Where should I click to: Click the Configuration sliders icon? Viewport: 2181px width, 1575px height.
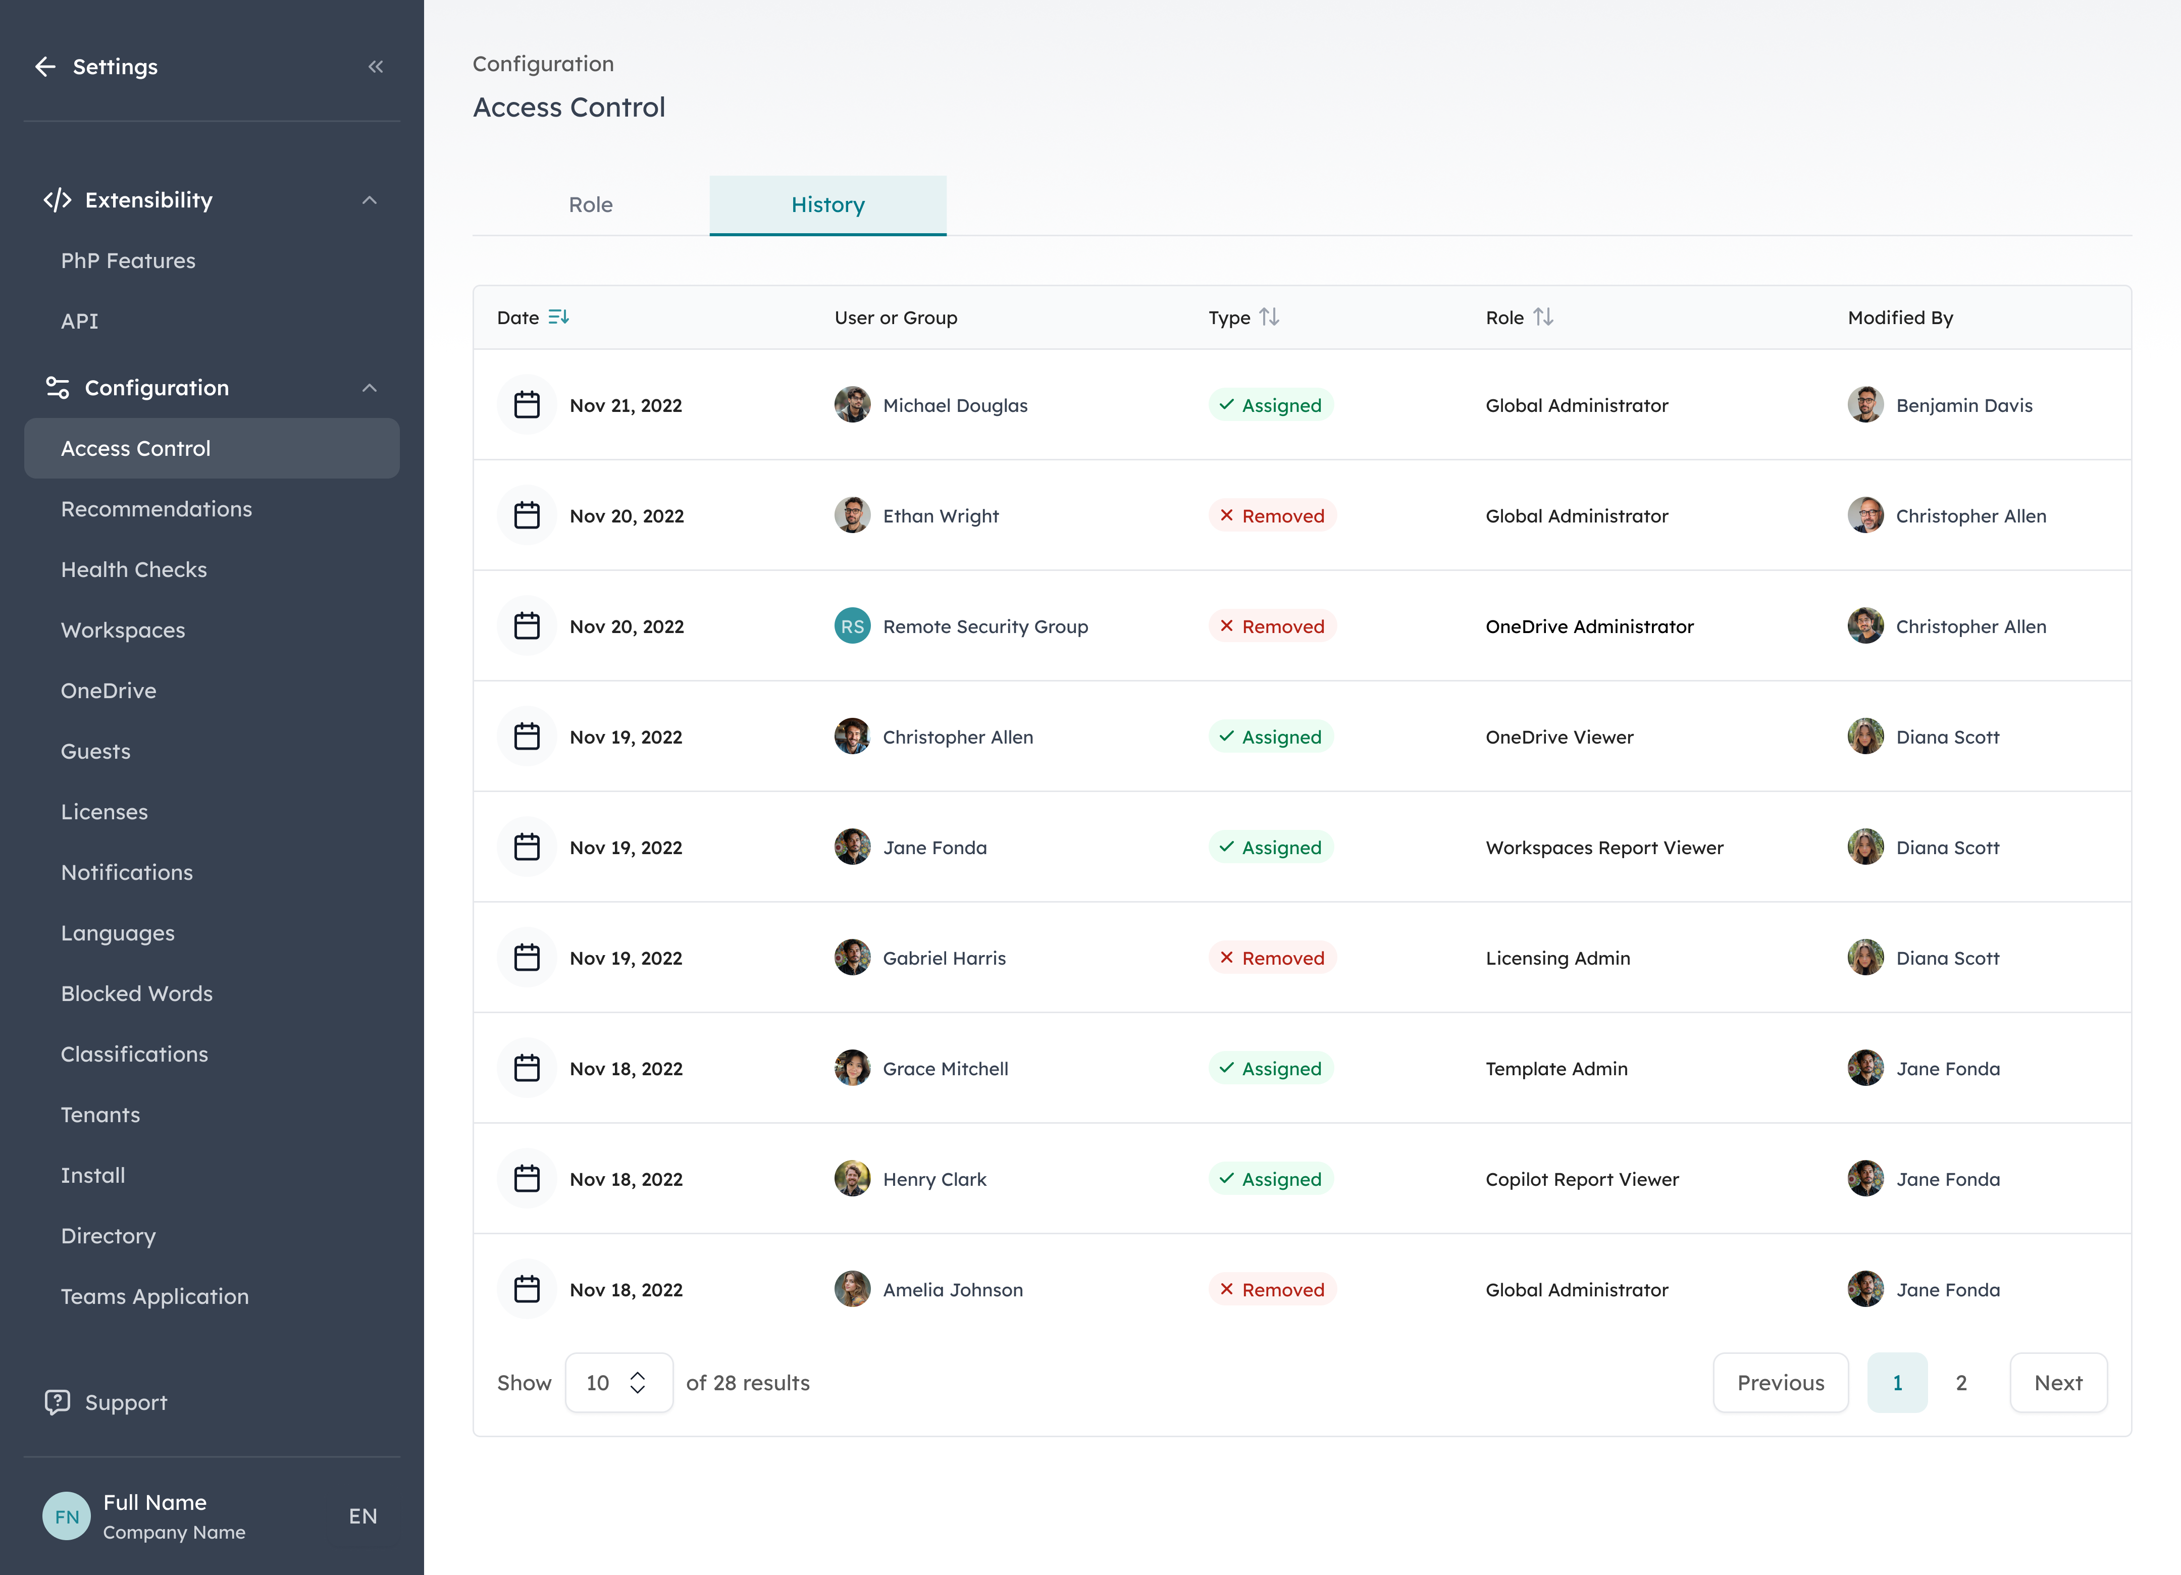[57, 387]
